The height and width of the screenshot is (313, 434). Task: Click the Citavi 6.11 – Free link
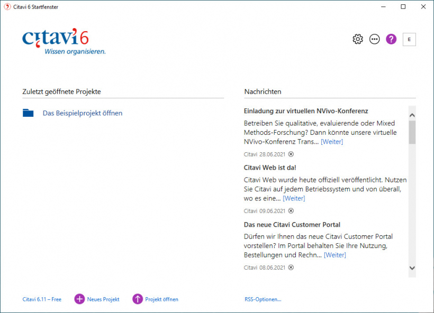42,299
